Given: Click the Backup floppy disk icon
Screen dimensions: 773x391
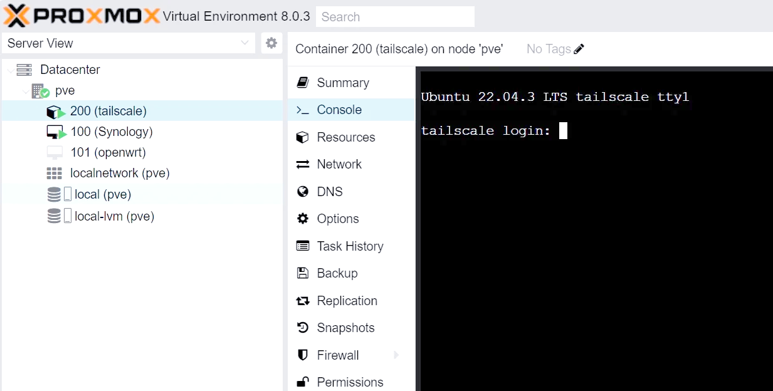Looking at the screenshot, I should [x=303, y=273].
